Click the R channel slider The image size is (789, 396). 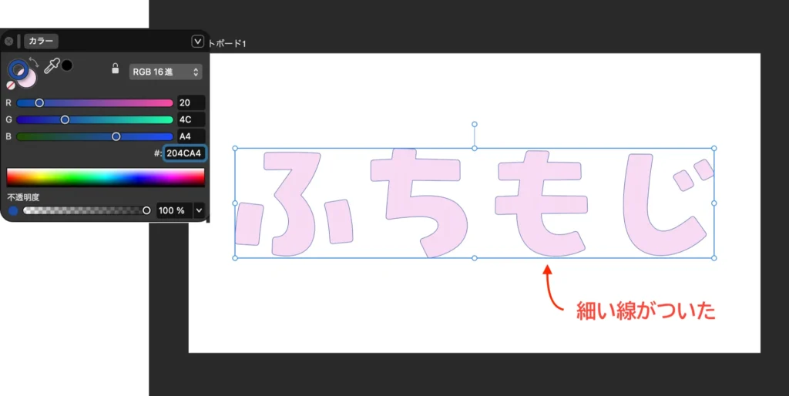[95, 102]
